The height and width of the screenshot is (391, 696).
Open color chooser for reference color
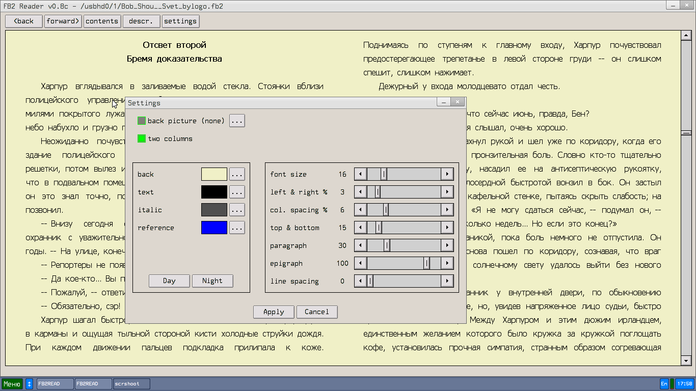point(237,228)
